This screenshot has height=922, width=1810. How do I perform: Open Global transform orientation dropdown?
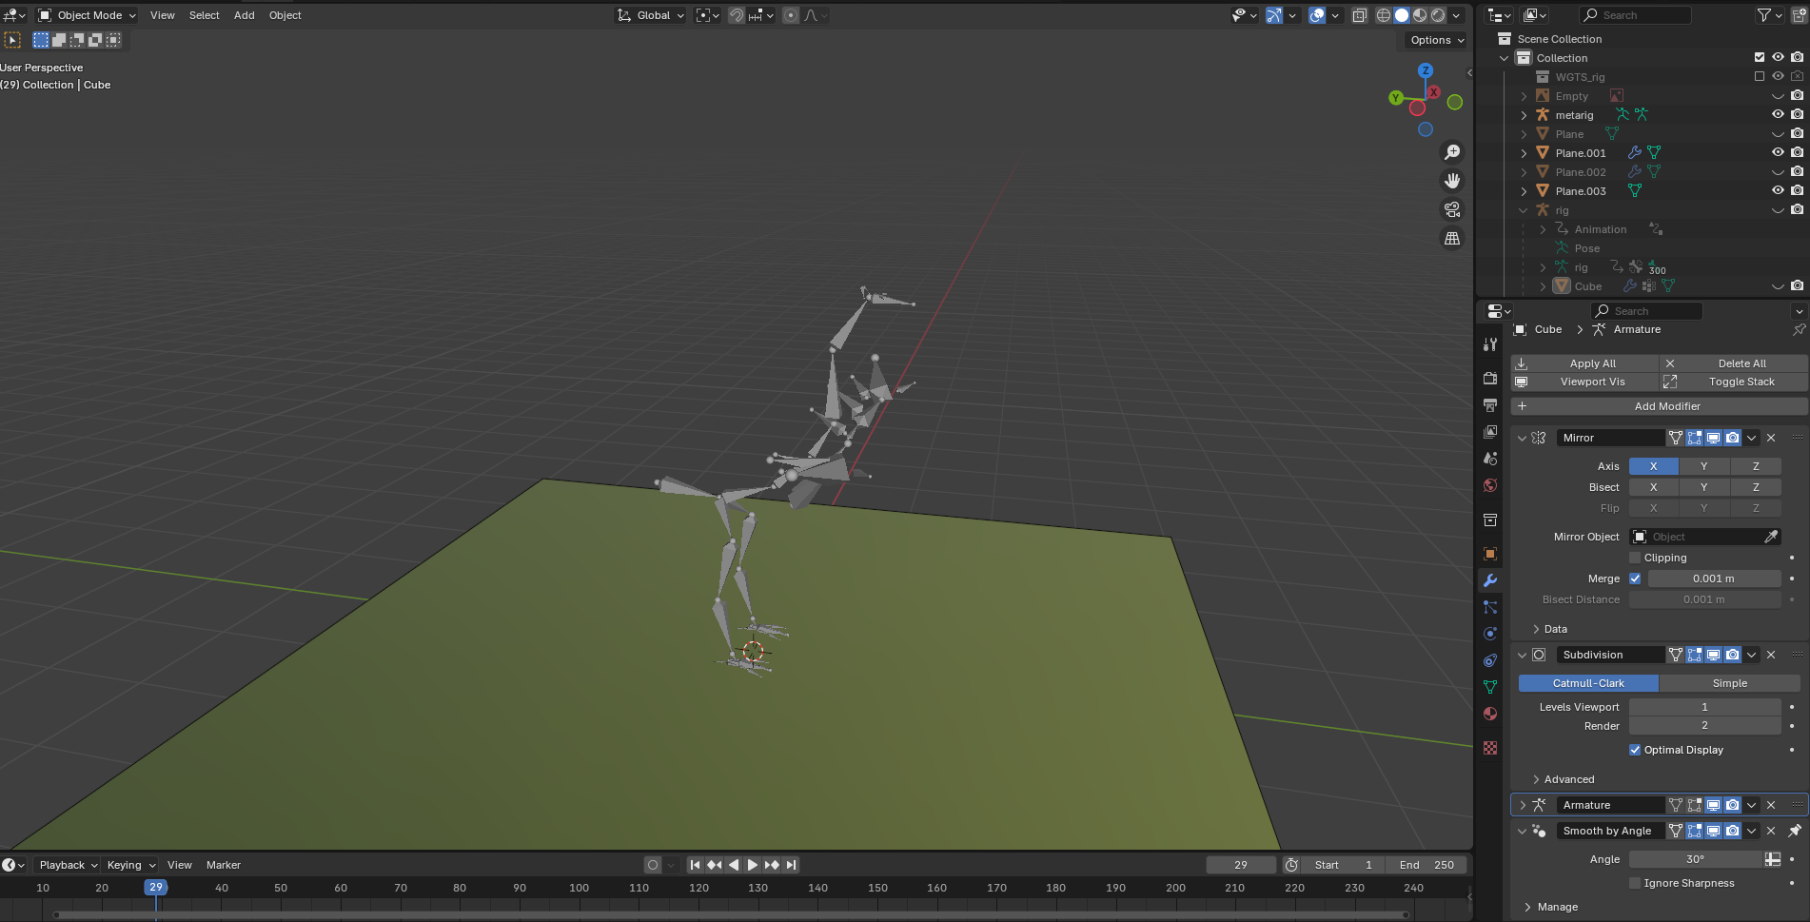(652, 15)
